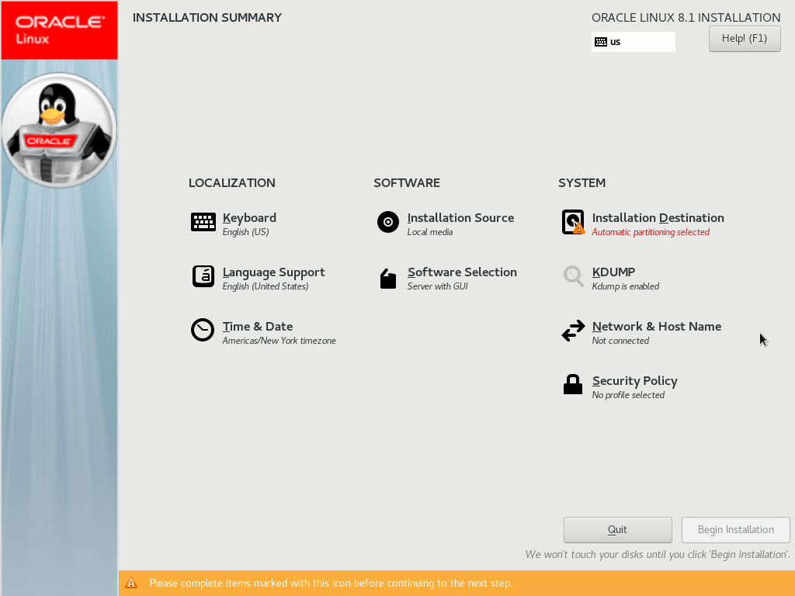This screenshot has width=795, height=596.
Task: Open Time & Date settings
Action: coord(258,327)
